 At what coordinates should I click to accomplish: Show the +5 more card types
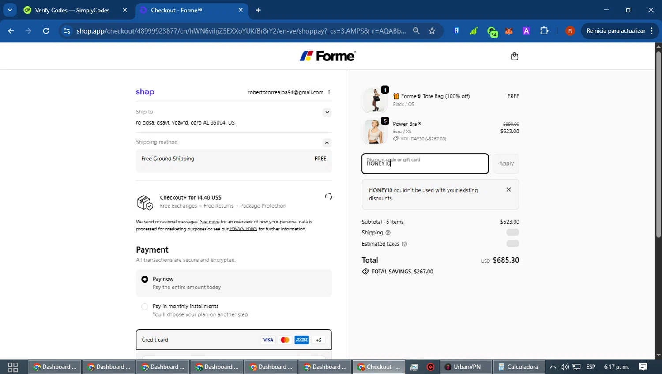point(319,340)
